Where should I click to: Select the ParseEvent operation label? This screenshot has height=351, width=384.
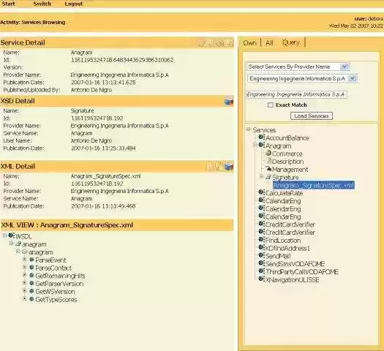pyautogui.click(x=50, y=260)
